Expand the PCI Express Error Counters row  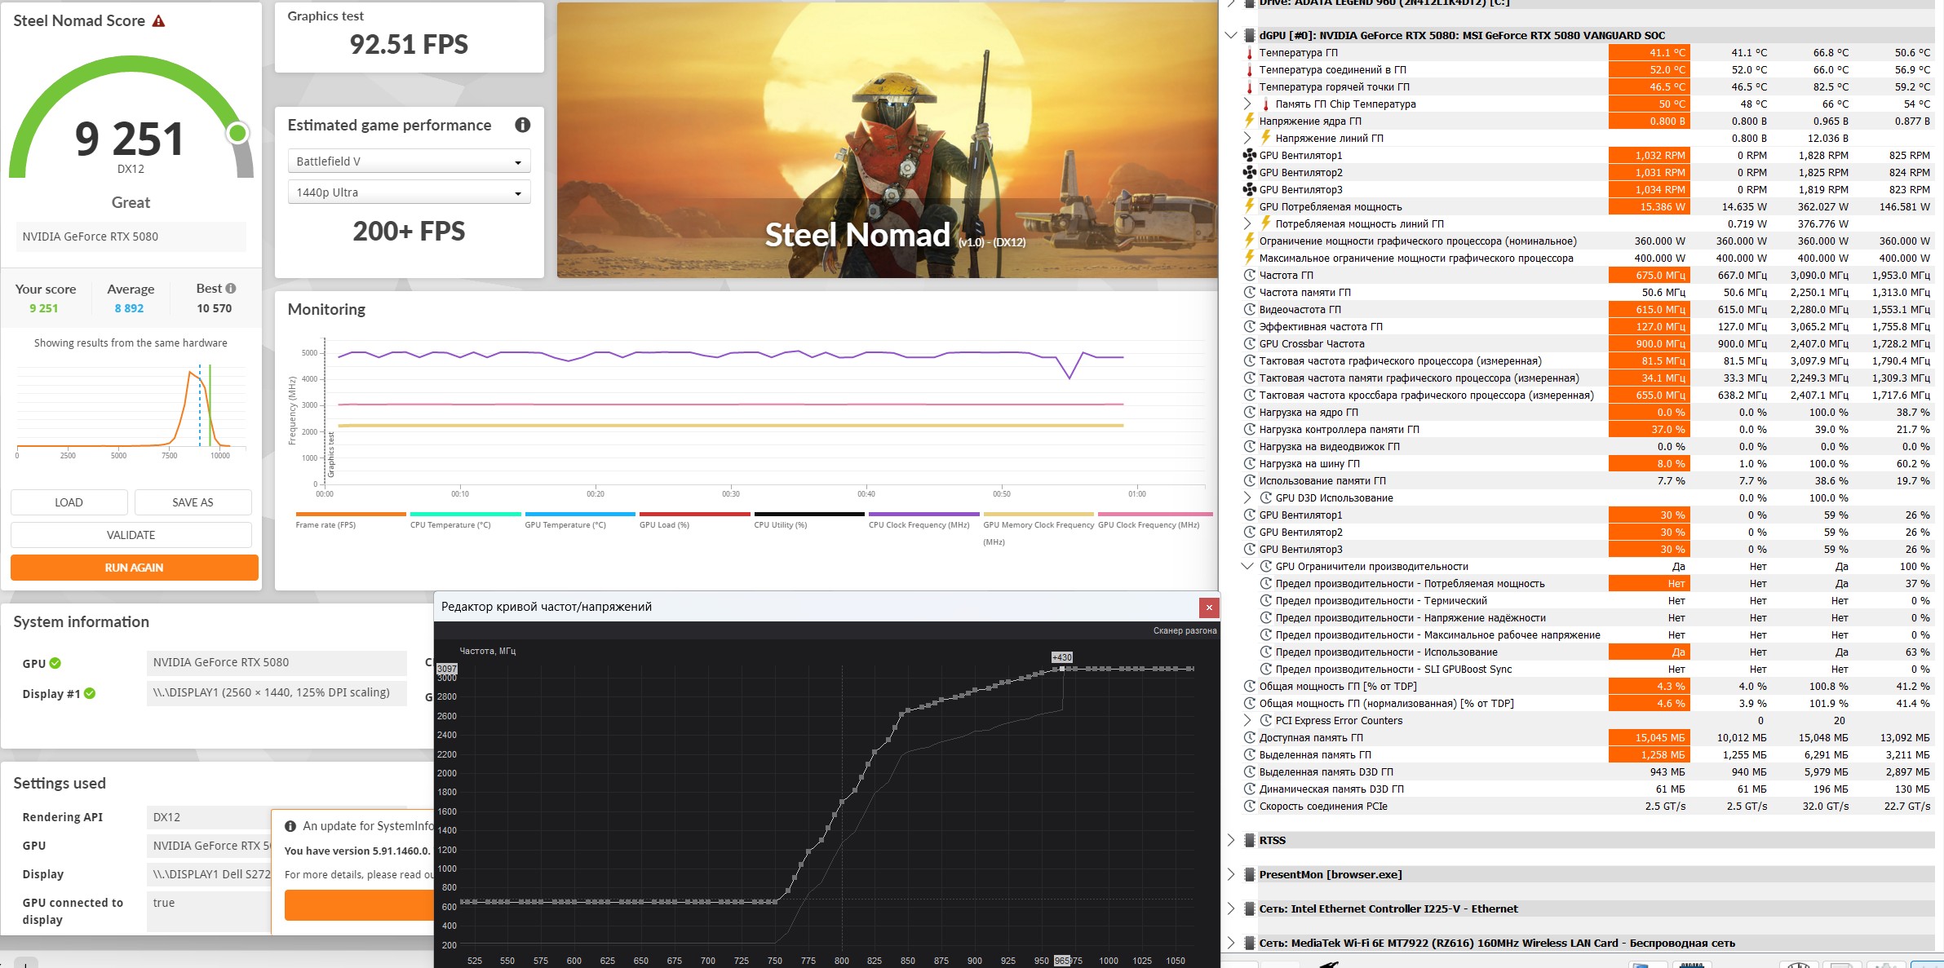(x=1247, y=721)
